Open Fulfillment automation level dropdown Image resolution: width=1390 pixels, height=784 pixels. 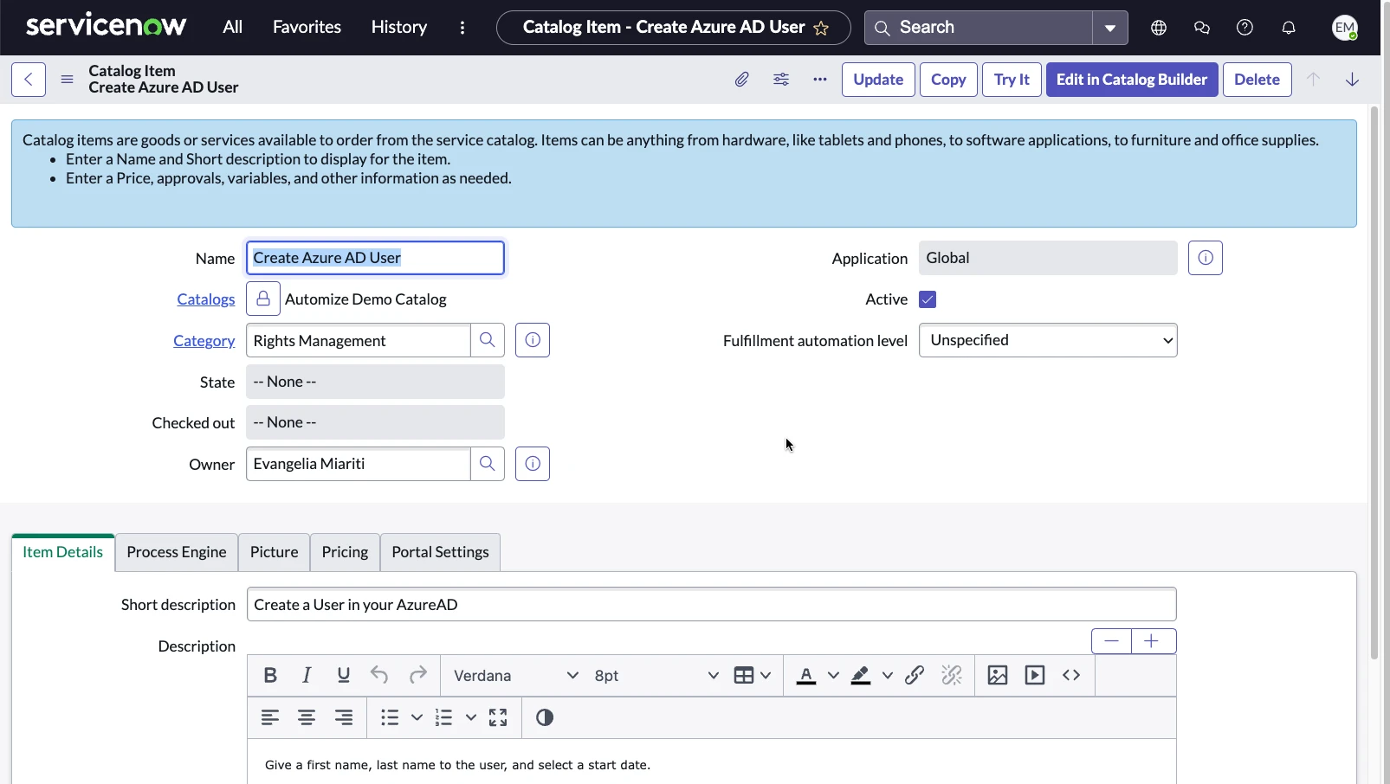[1048, 340]
